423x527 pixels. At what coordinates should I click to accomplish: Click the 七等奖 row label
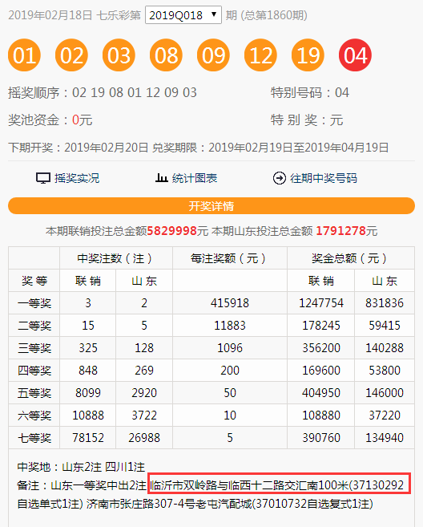pyautogui.click(x=34, y=438)
